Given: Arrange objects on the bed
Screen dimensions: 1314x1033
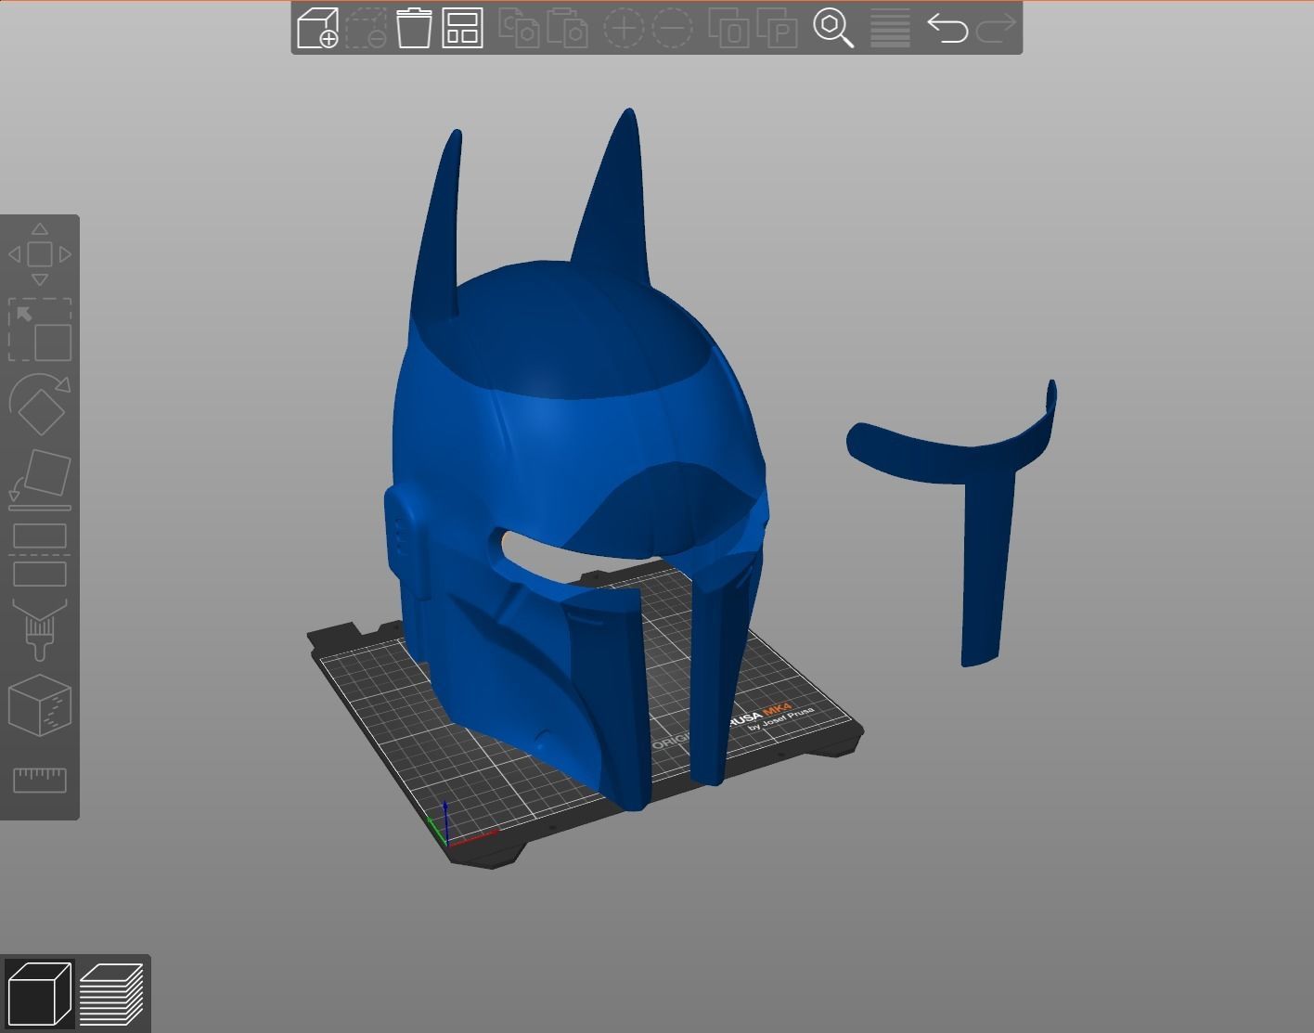Looking at the screenshot, I should [462, 28].
